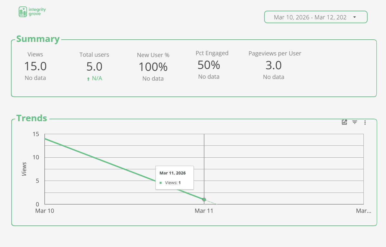Open the Mar 10 - Mar 12 date picker
This screenshot has height=247, width=386.
coord(310,17)
